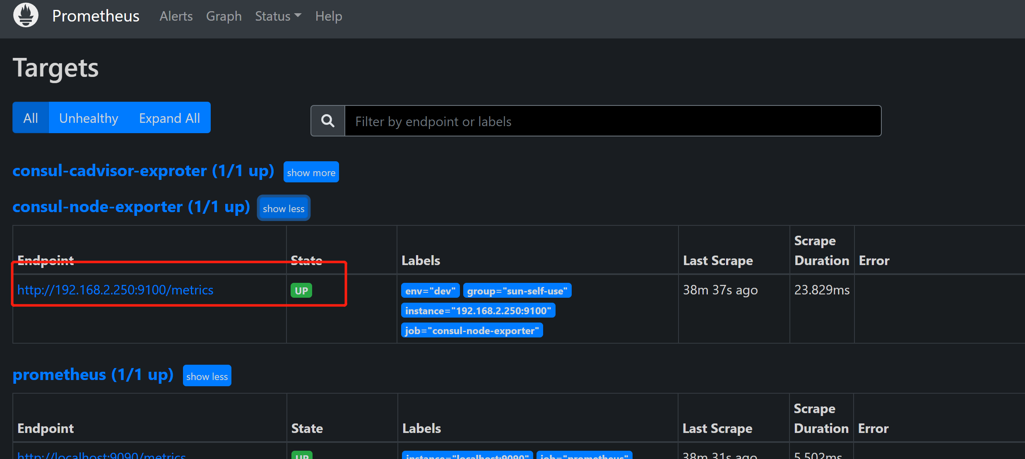
Task: Collapse consul-node-exporter with show less
Action: [284, 208]
